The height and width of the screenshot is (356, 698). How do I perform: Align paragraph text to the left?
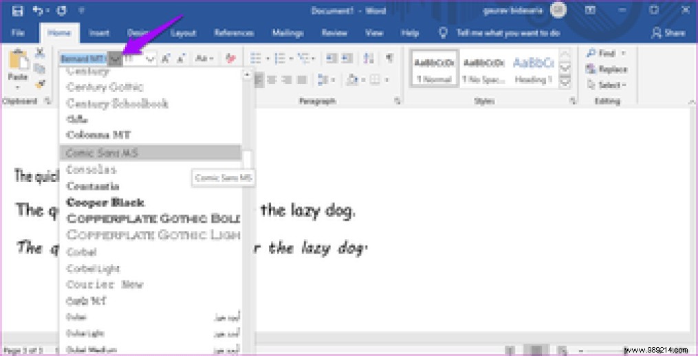[259, 80]
